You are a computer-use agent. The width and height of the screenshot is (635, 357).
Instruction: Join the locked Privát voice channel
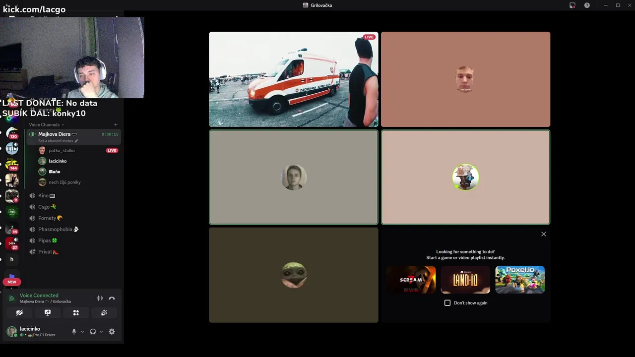pyautogui.click(x=73, y=252)
